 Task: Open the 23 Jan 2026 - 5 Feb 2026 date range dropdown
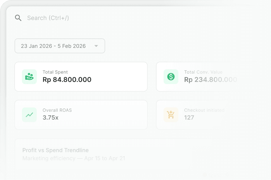tap(60, 46)
